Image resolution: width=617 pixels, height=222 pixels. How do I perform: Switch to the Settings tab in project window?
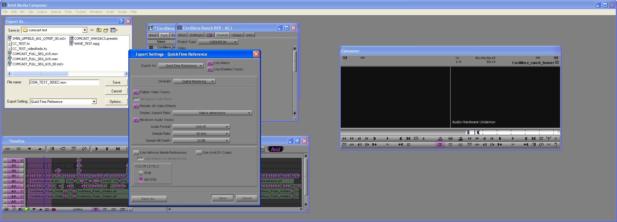point(196,35)
